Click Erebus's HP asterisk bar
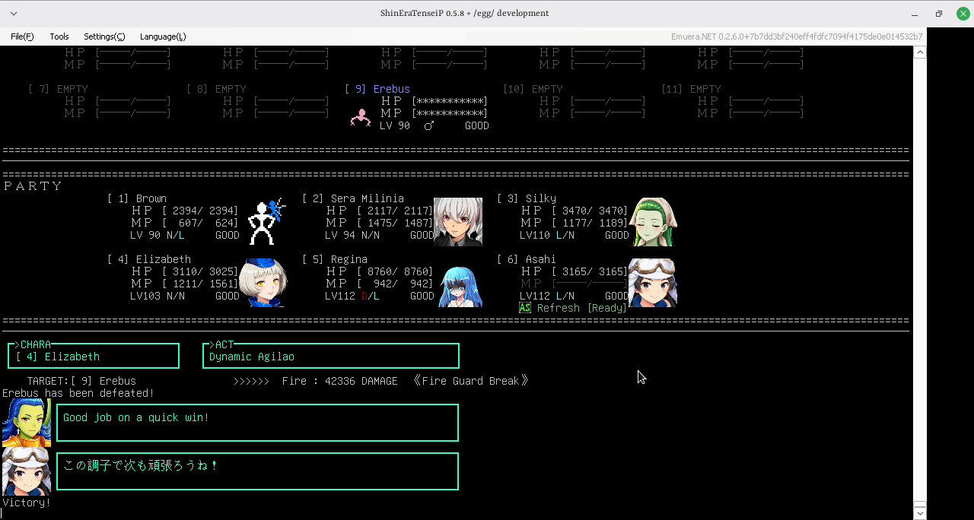Image resolution: width=974 pixels, height=520 pixels. click(x=450, y=101)
